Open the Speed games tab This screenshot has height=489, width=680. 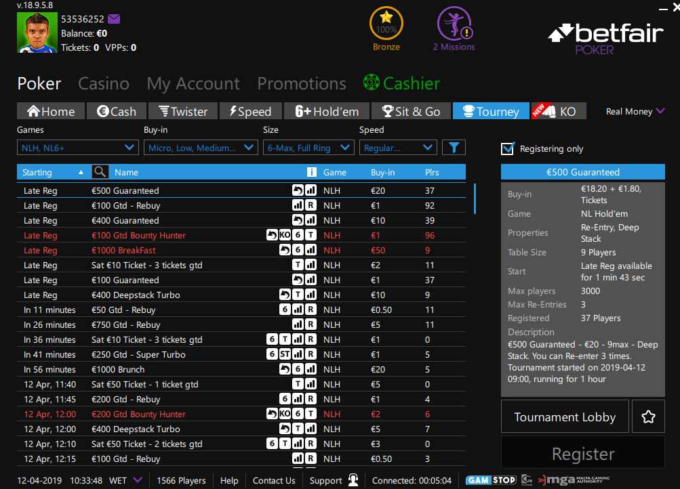[x=251, y=111]
